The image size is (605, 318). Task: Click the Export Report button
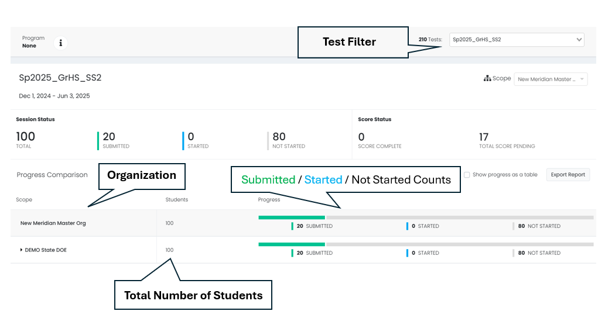coord(568,175)
